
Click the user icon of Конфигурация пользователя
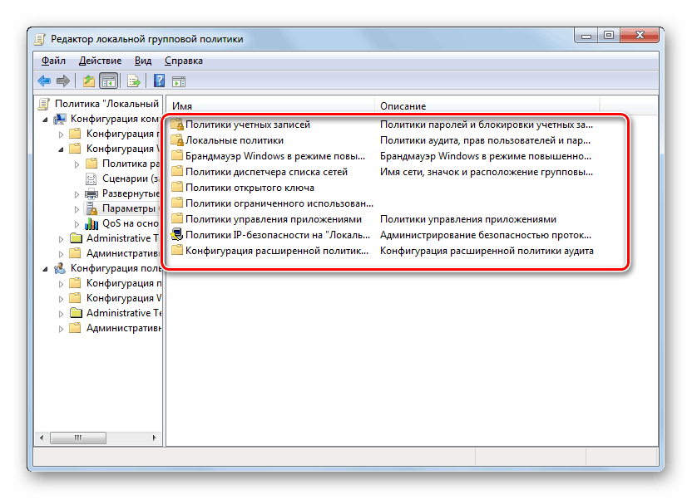(60, 268)
